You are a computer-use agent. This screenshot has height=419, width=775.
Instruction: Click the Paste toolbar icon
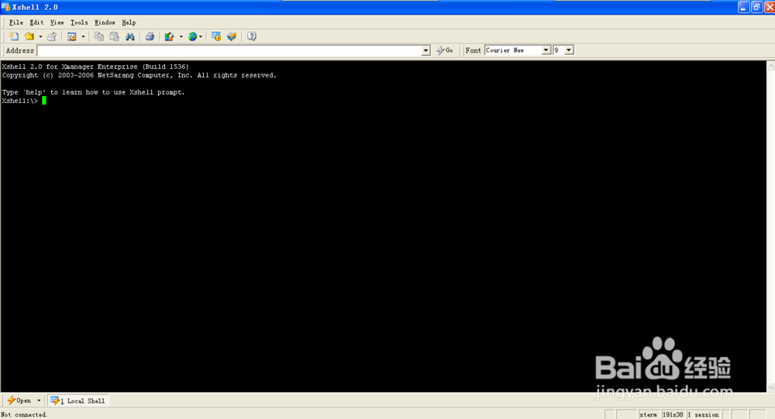pyautogui.click(x=114, y=36)
